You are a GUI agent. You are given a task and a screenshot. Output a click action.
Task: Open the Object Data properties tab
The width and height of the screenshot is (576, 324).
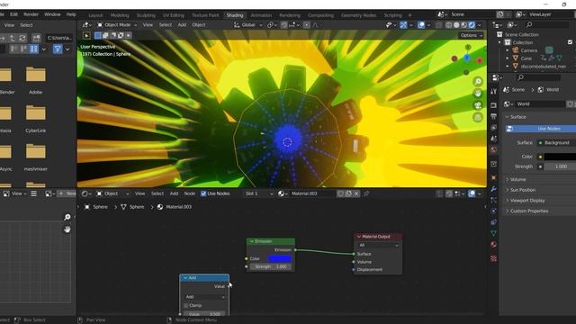pos(494,233)
